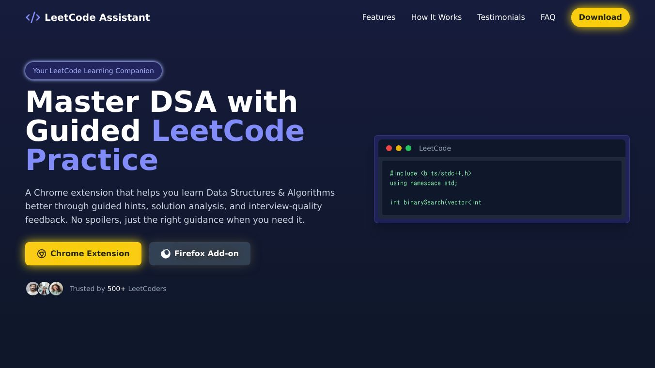Open the FAQ navigation link
655x368 pixels.
click(x=548, y=17)
